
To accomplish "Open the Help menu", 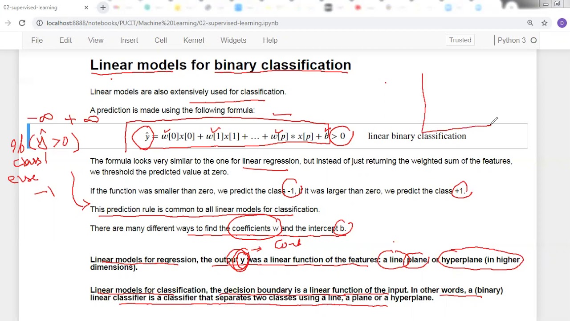I will point(270,40).
